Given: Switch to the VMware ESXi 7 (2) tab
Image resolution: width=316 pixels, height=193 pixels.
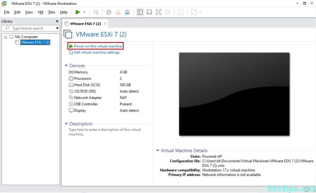Looking at the screenshot, I should (85, 24).
